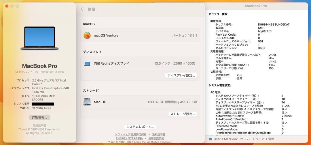Close the About This Mac window
311x145 pixels.
[x=7, y=6]
